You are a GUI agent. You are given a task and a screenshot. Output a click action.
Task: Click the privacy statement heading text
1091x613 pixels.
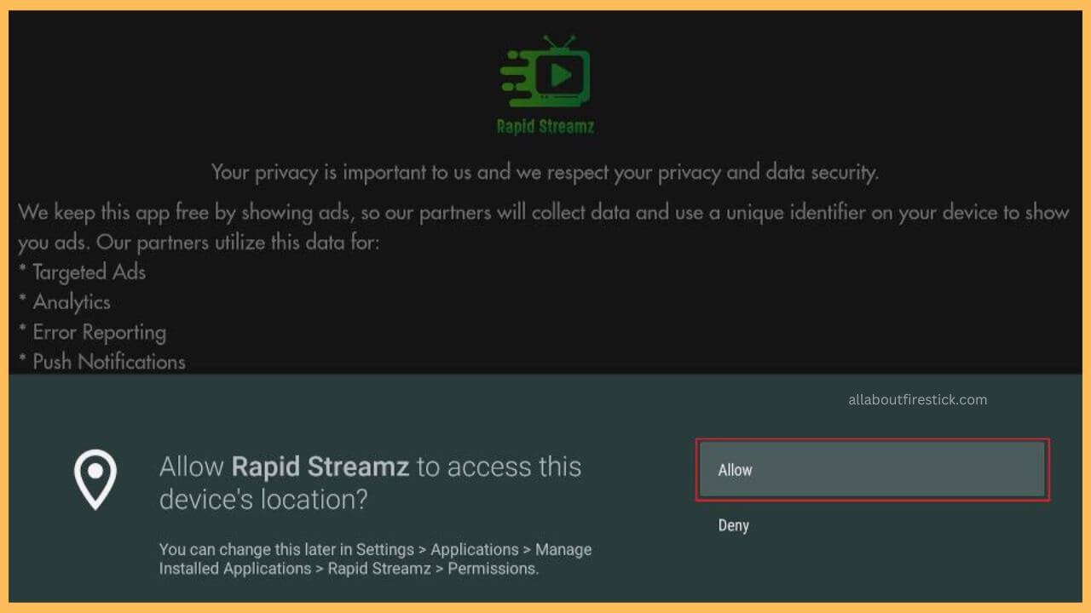coord(545,172)
